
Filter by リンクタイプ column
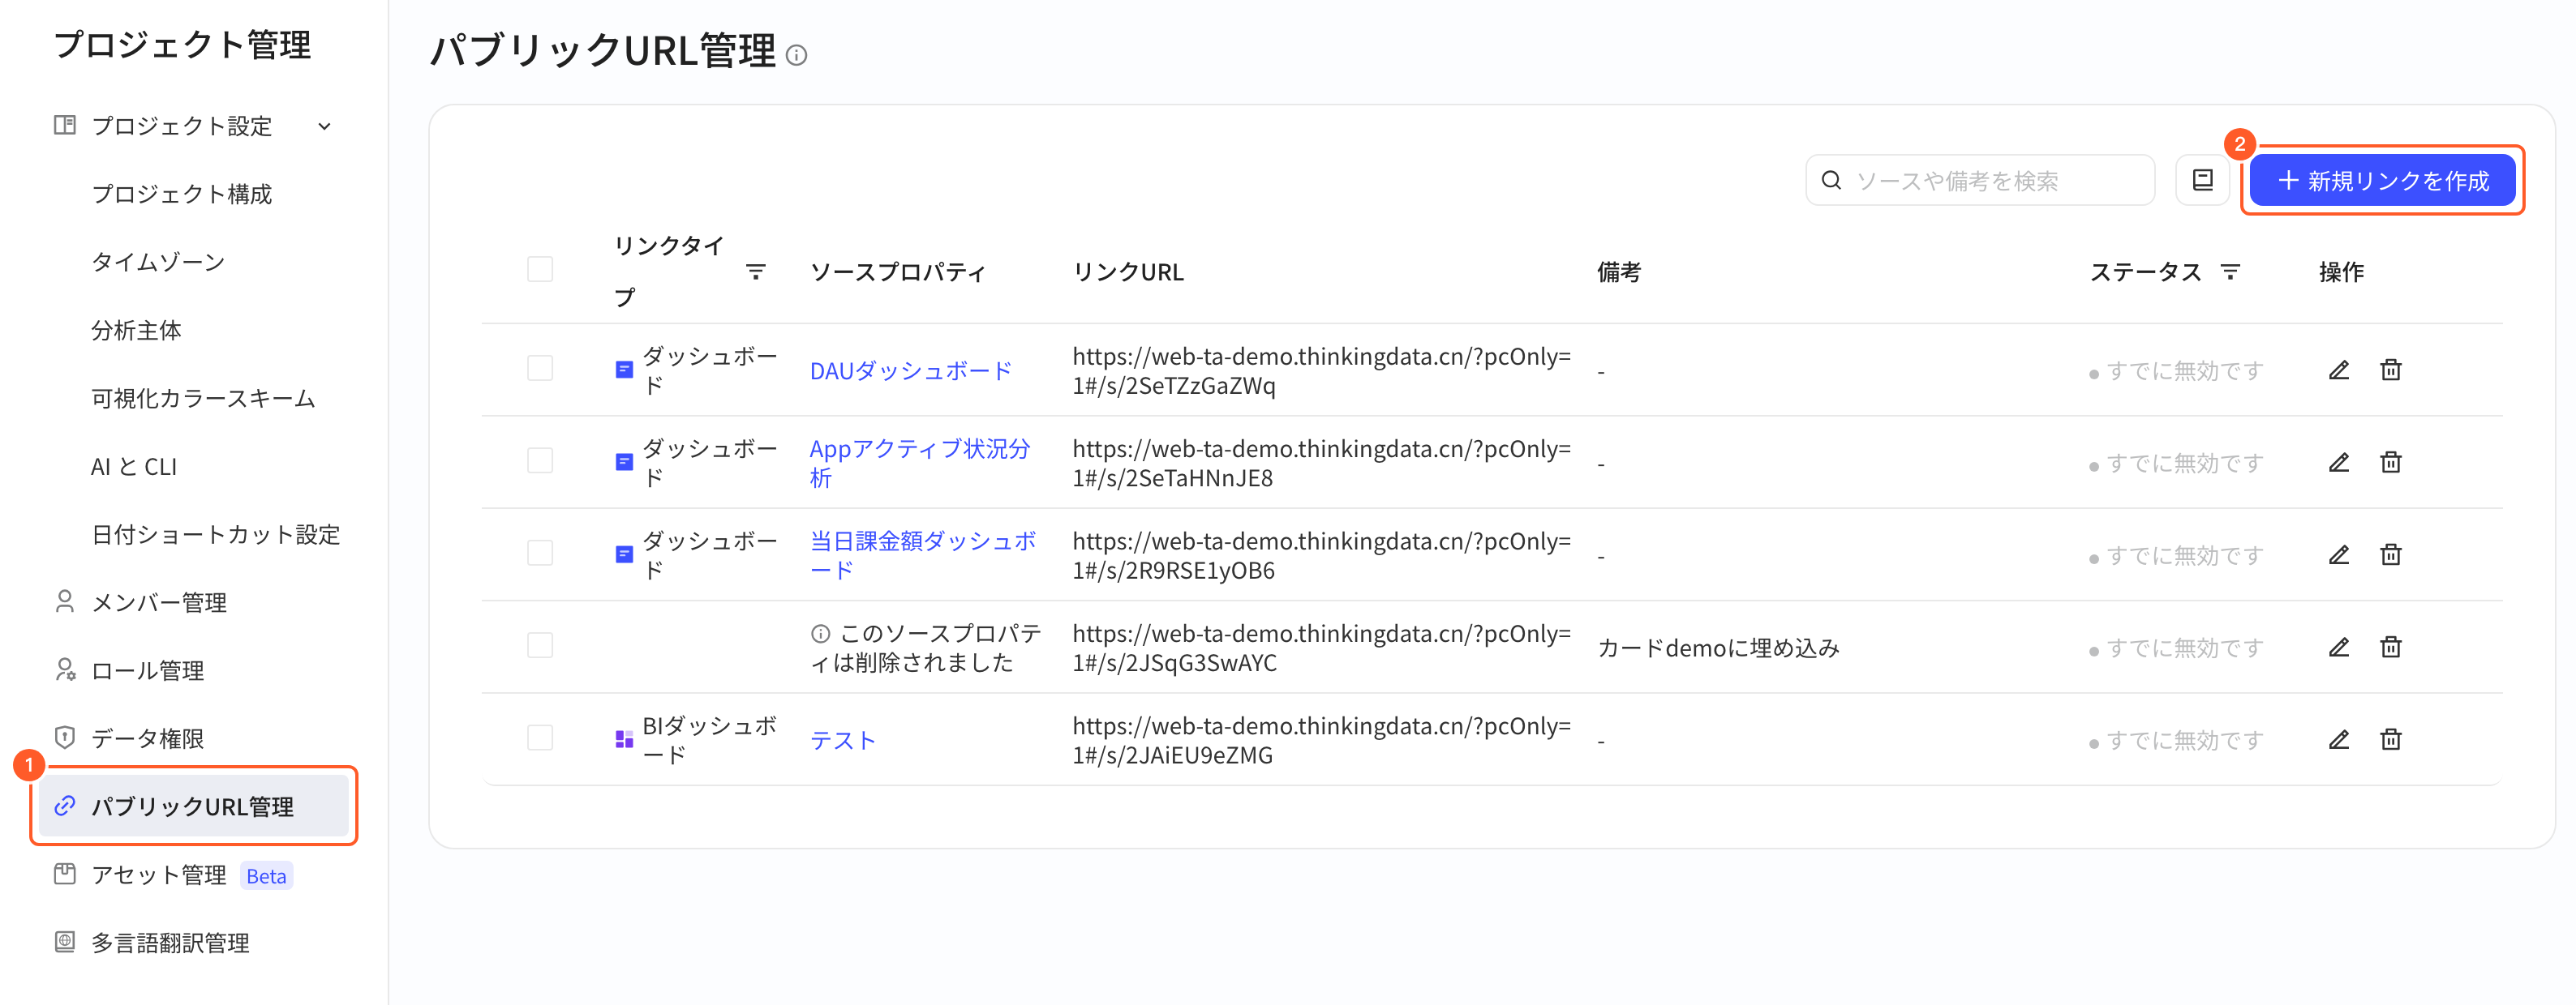[756, 271]
